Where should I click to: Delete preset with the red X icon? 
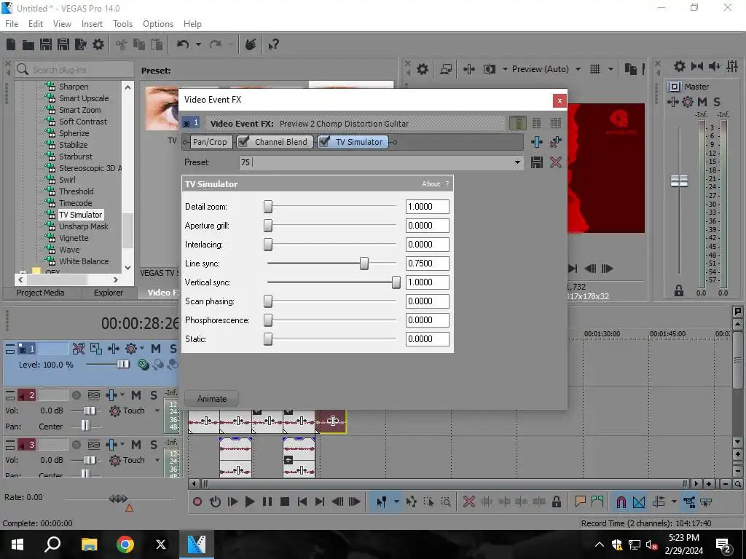pyautogui.click(x=556, y=162)
